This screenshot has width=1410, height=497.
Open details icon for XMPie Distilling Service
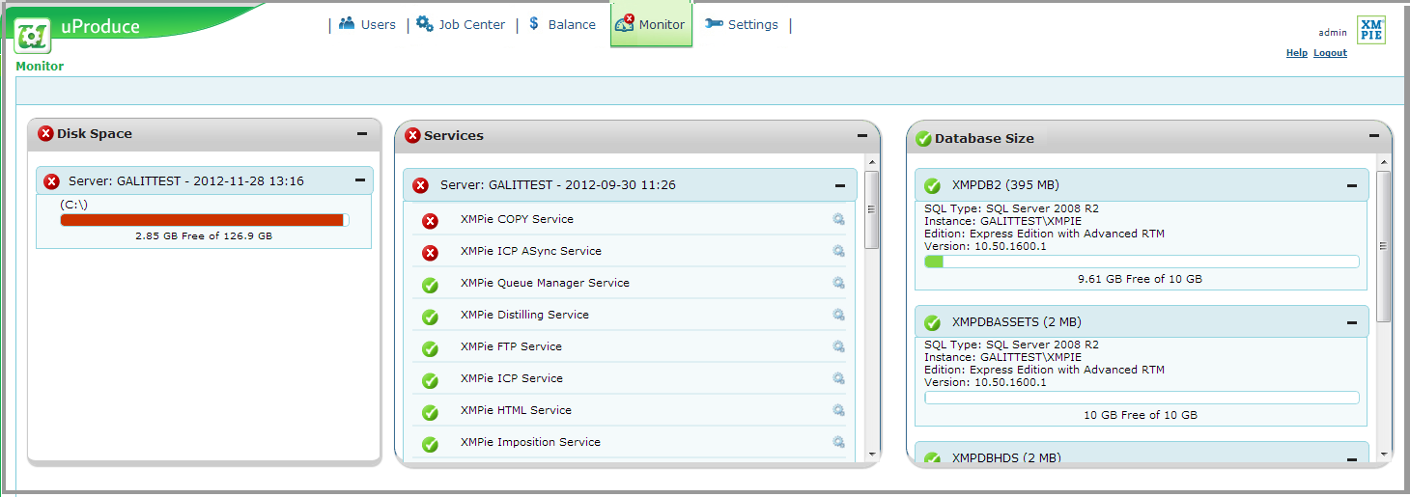click(x=839, y=315)
